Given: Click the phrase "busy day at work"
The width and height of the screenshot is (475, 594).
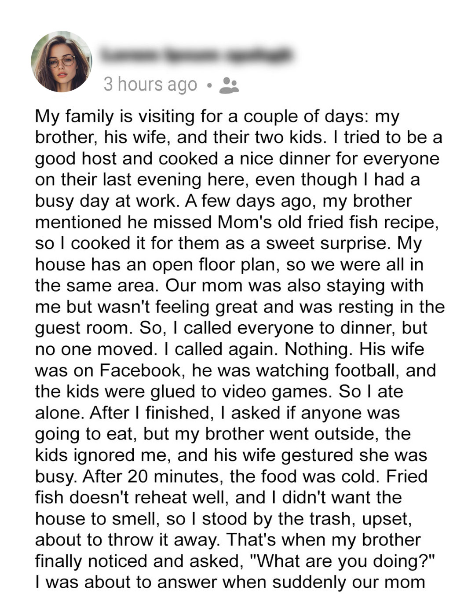Looking at the screenshot, I should (x=107, y=201).
